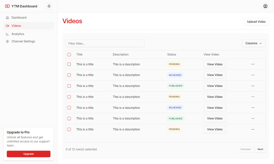Open the user profile avatar icon
The height and width of the screenshot is (164, 274).
tap(265, 6)
